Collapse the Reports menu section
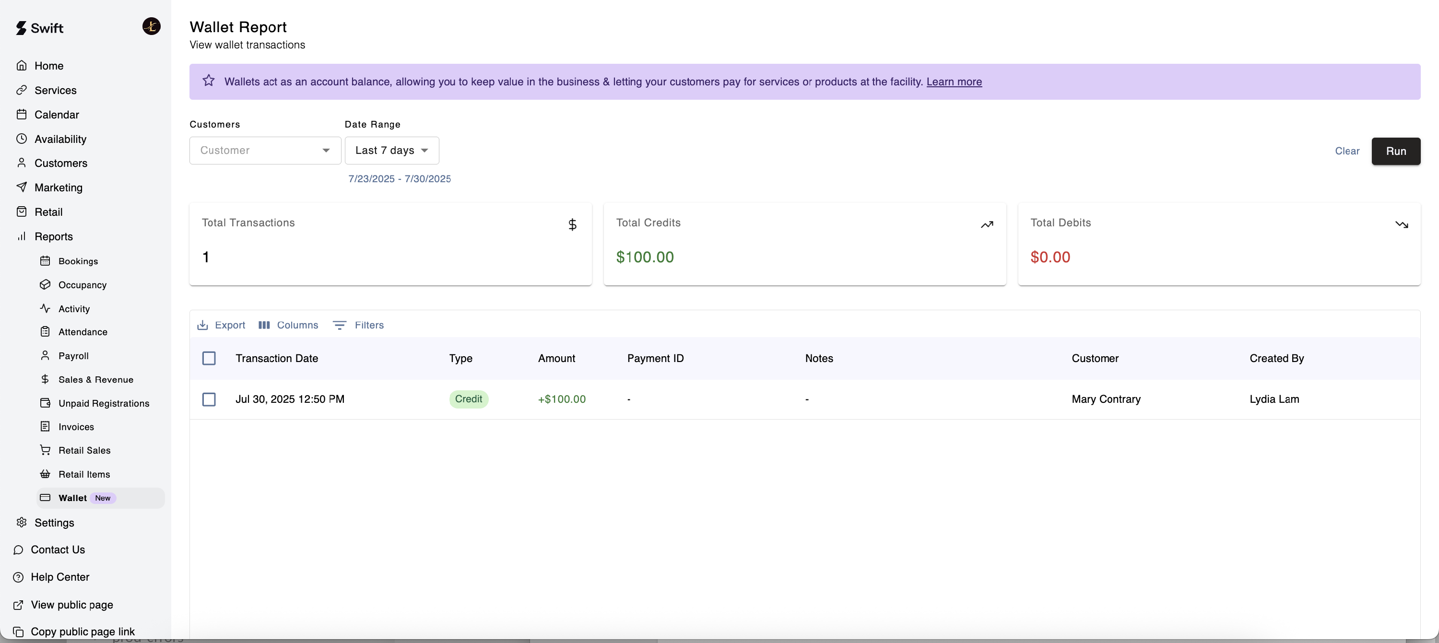This screenshot has height=643, width=1439. tap(53, 236)
